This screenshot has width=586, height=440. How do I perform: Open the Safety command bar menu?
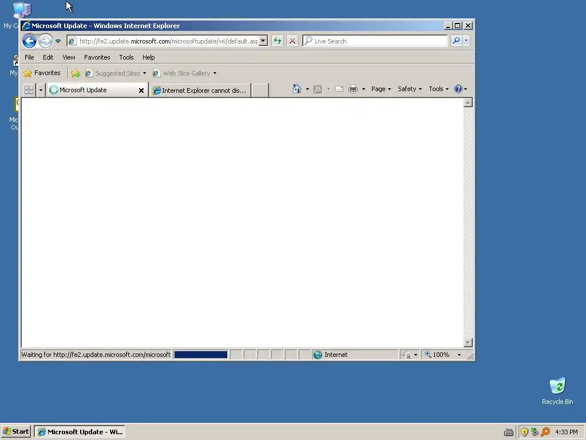click(410, 89)
